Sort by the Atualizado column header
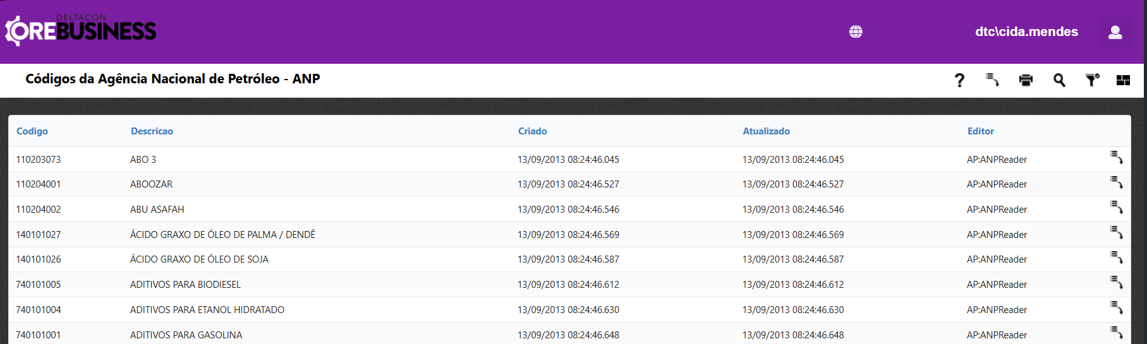 [766, 131]
